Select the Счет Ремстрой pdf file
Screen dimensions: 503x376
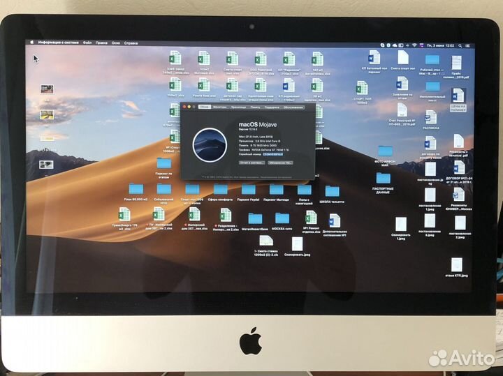click(x=402, y=114)
